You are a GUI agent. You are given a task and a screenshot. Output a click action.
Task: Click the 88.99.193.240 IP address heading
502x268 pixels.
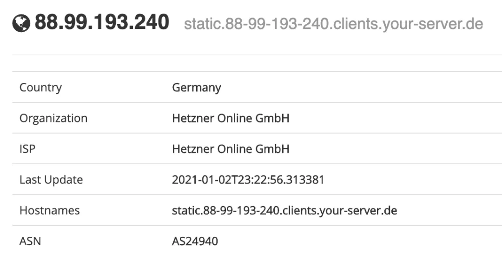[x=102, y=23]
